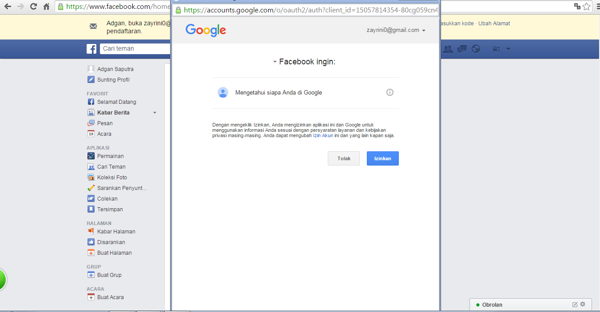Open Permainan in sidebar

click(111, 156)
